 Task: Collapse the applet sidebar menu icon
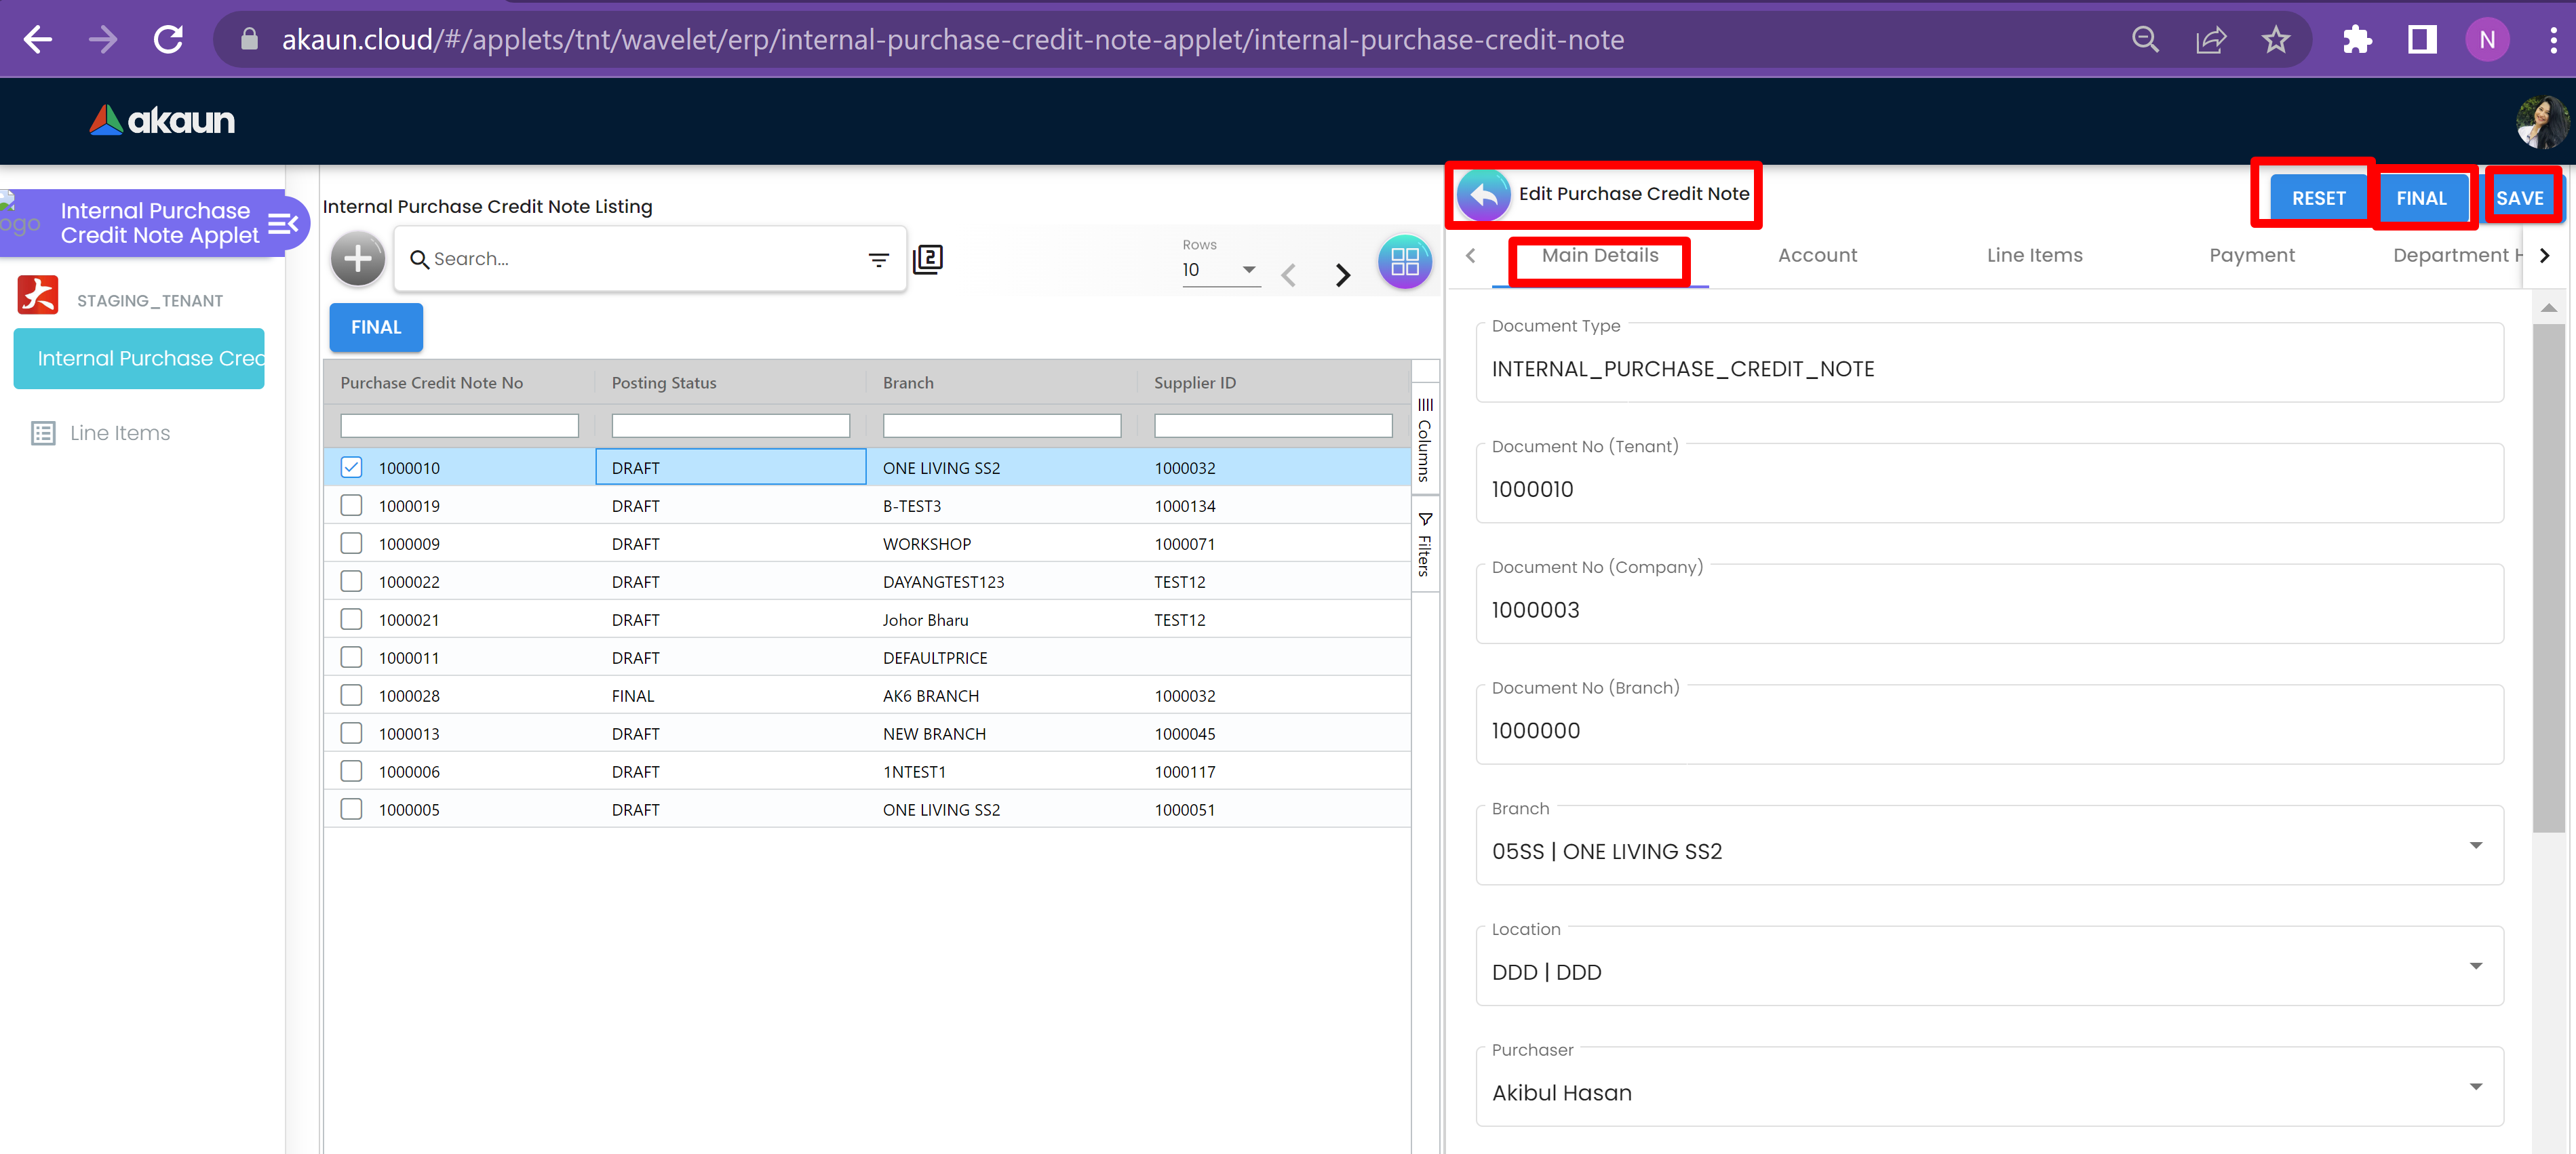(x=283, y=223)
